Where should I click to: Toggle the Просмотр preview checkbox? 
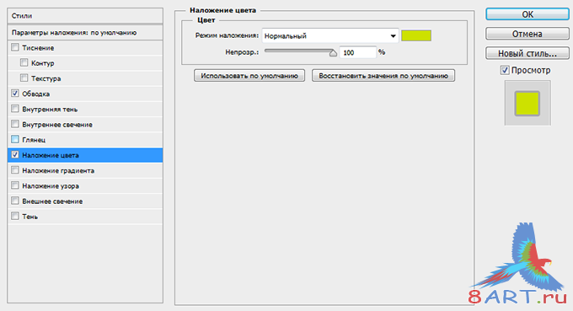(505, 70)
